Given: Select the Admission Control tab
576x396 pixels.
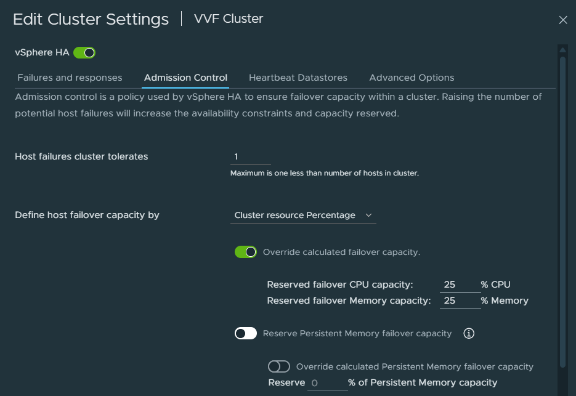Looking at the screenshot, I should click(x=185, y=78).
